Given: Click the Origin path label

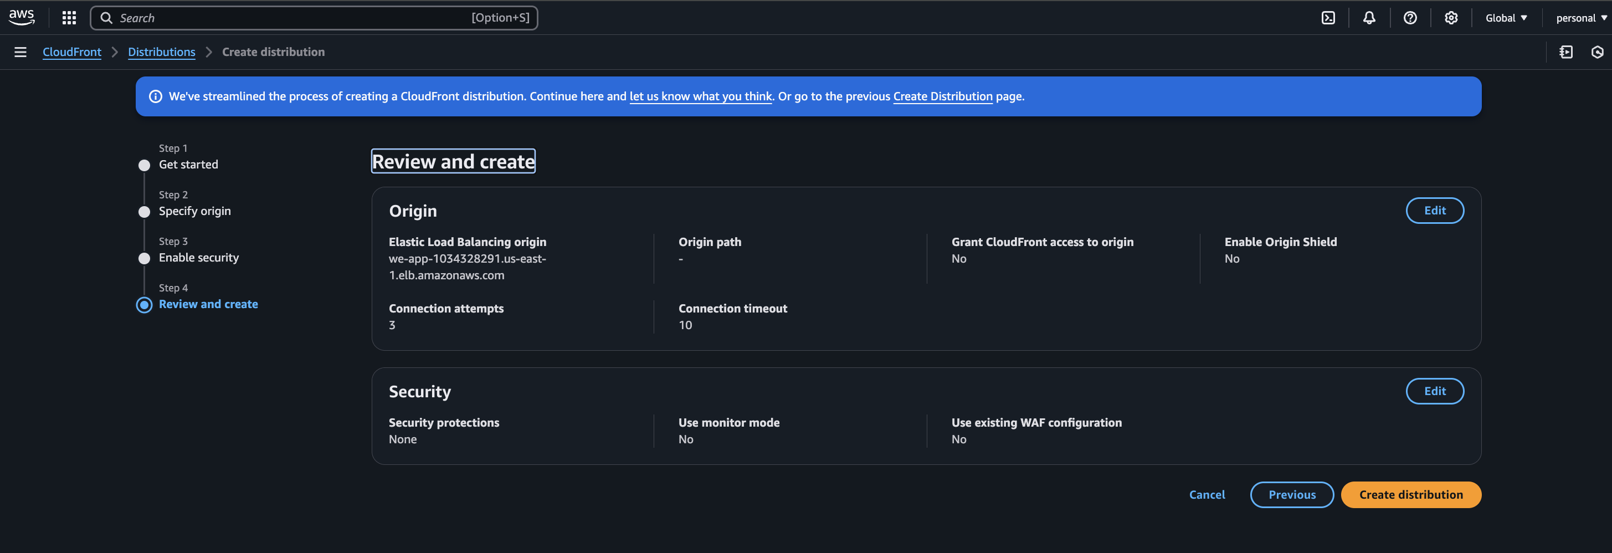Looking at the screenshot, I should tap(710, 242).
